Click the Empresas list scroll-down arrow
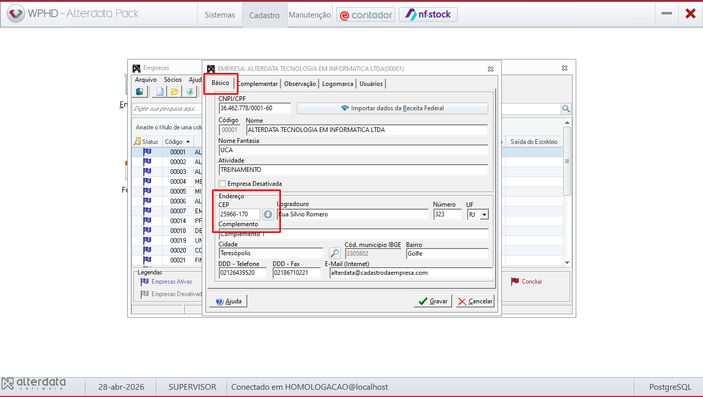The width and height of the screenshot is (703, 397). tap(567, 263)
